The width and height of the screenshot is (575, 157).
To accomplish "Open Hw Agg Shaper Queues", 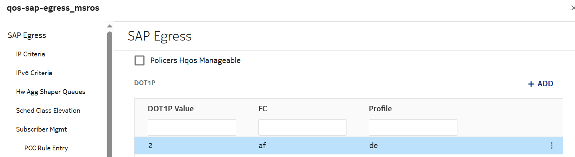I will click(x=51, y=92).
